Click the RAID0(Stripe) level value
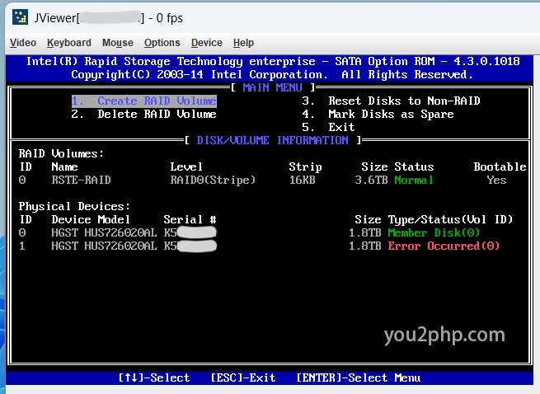540x394 pixels. [x=213, y=180]
